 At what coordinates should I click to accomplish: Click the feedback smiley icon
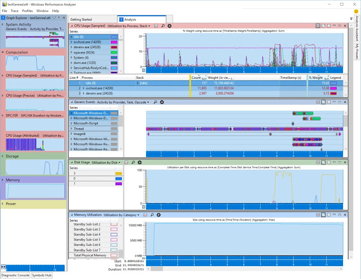click(356, 11)
